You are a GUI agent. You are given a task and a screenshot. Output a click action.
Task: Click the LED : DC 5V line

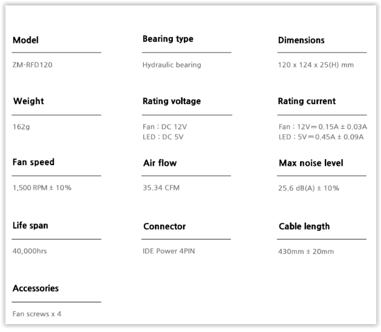(163, 137)
